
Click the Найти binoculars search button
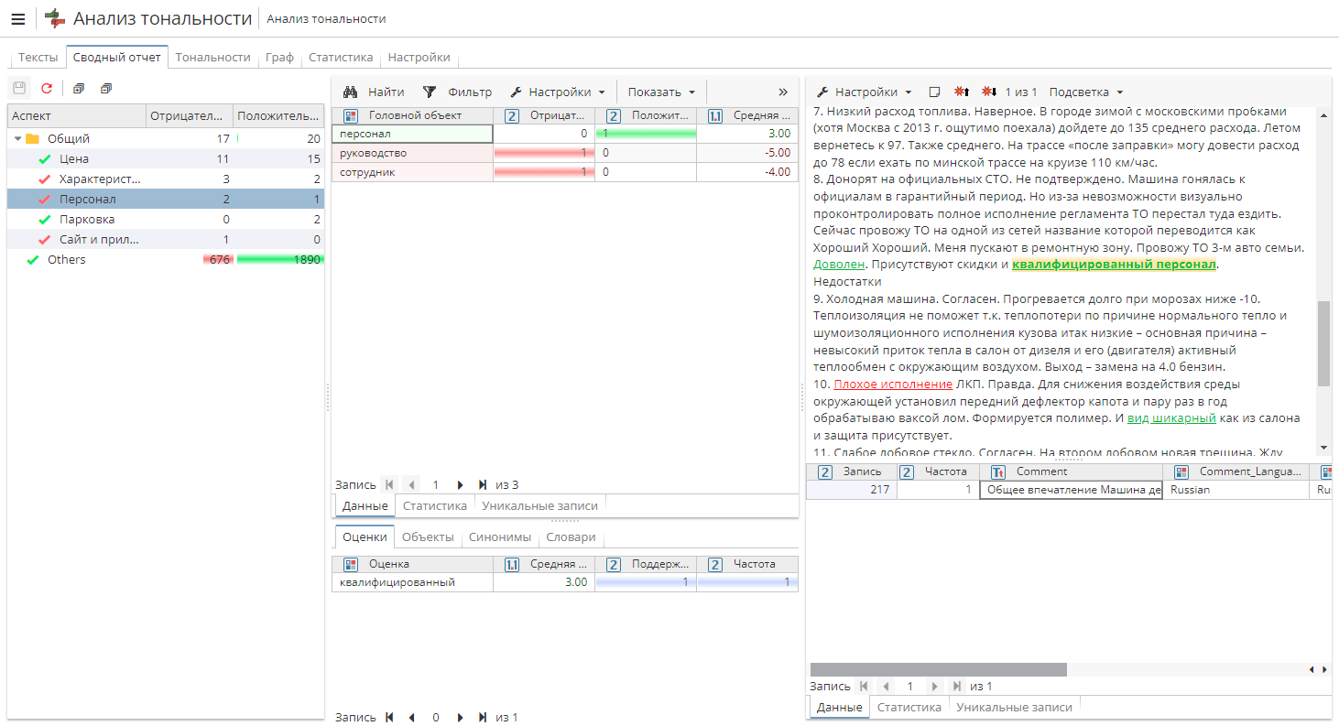(374, 92)
